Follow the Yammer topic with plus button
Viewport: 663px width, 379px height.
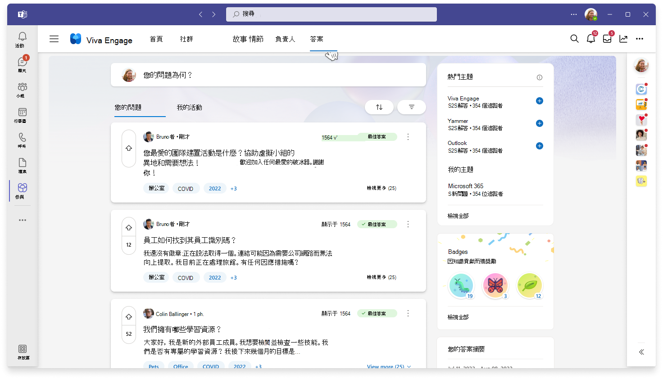tap(540, 123)
